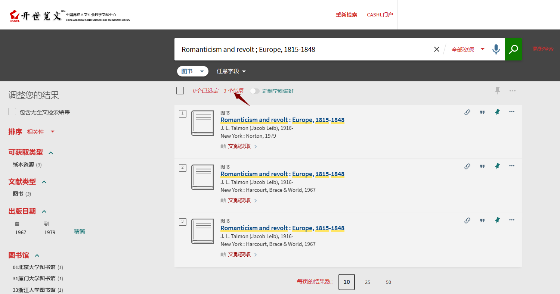Pin the third result to favorites
Viewport: 560px width, 294px height.
[497, 220]
